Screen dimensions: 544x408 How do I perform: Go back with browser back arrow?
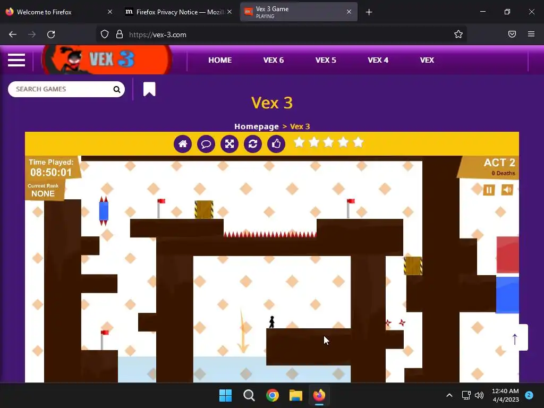[x=13, y=35]
